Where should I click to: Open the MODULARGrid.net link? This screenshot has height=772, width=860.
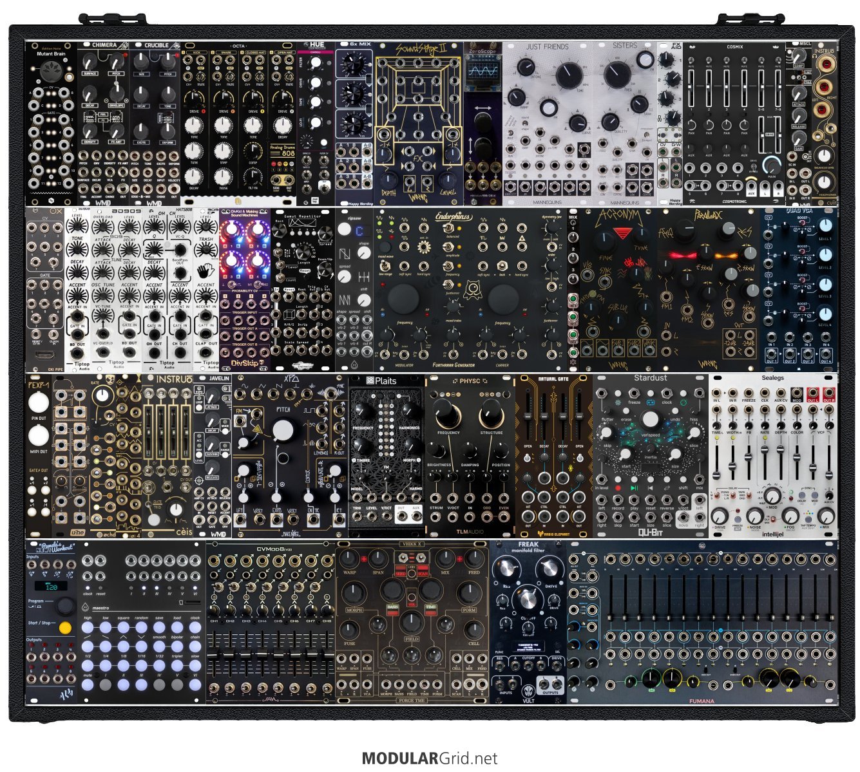pos(430,758)
